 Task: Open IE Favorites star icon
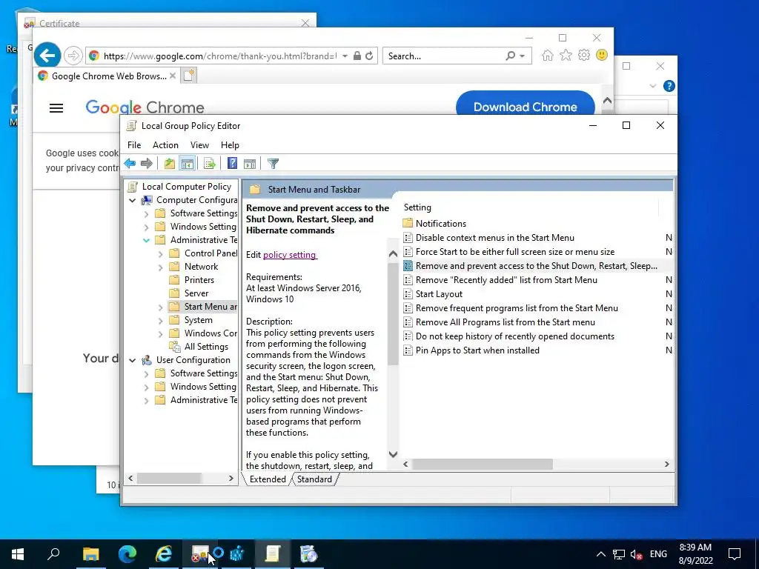(x=566, y=55)
